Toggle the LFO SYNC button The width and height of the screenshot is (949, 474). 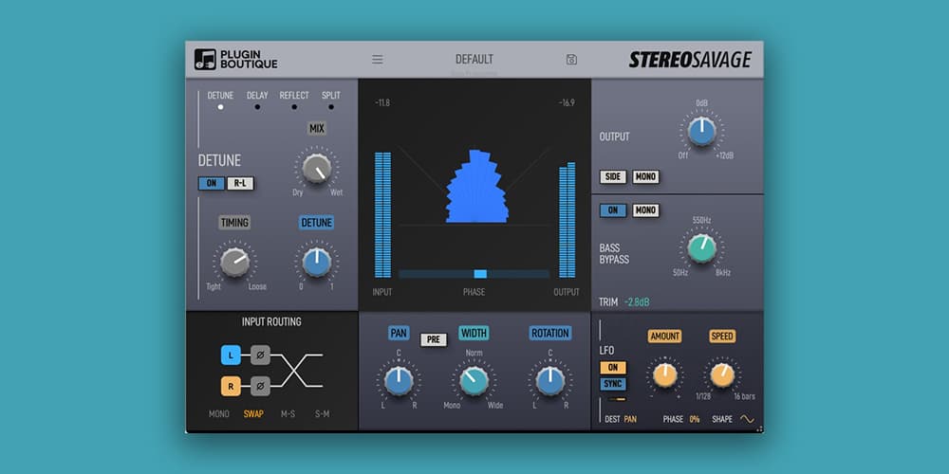(613, 384)
